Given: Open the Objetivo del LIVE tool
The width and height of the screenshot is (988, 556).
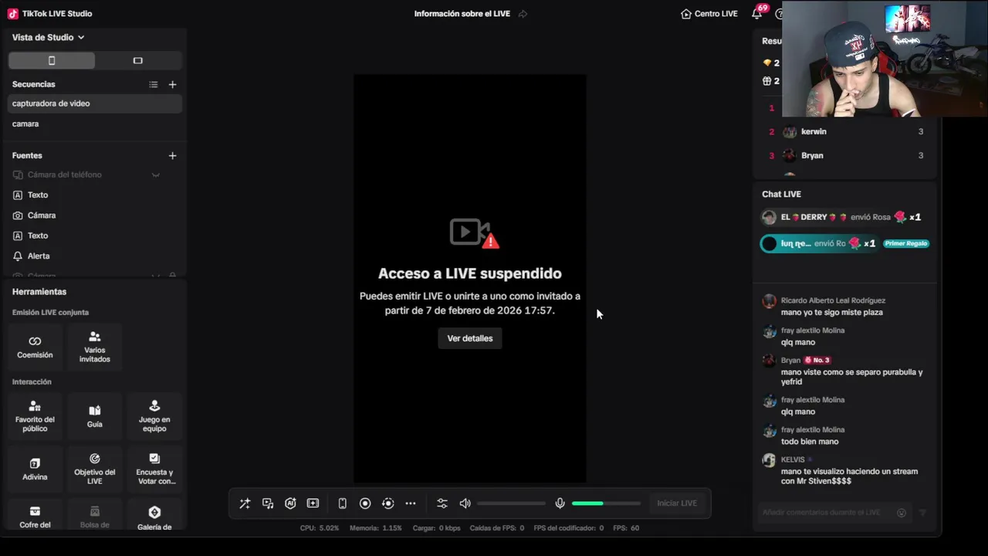Looking at the screenshot, I should click(x=95, y=469).
